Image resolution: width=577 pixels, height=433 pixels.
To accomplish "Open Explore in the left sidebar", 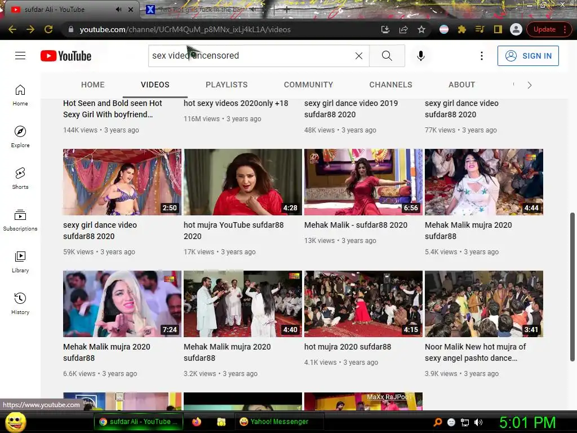I will (20, 137).
